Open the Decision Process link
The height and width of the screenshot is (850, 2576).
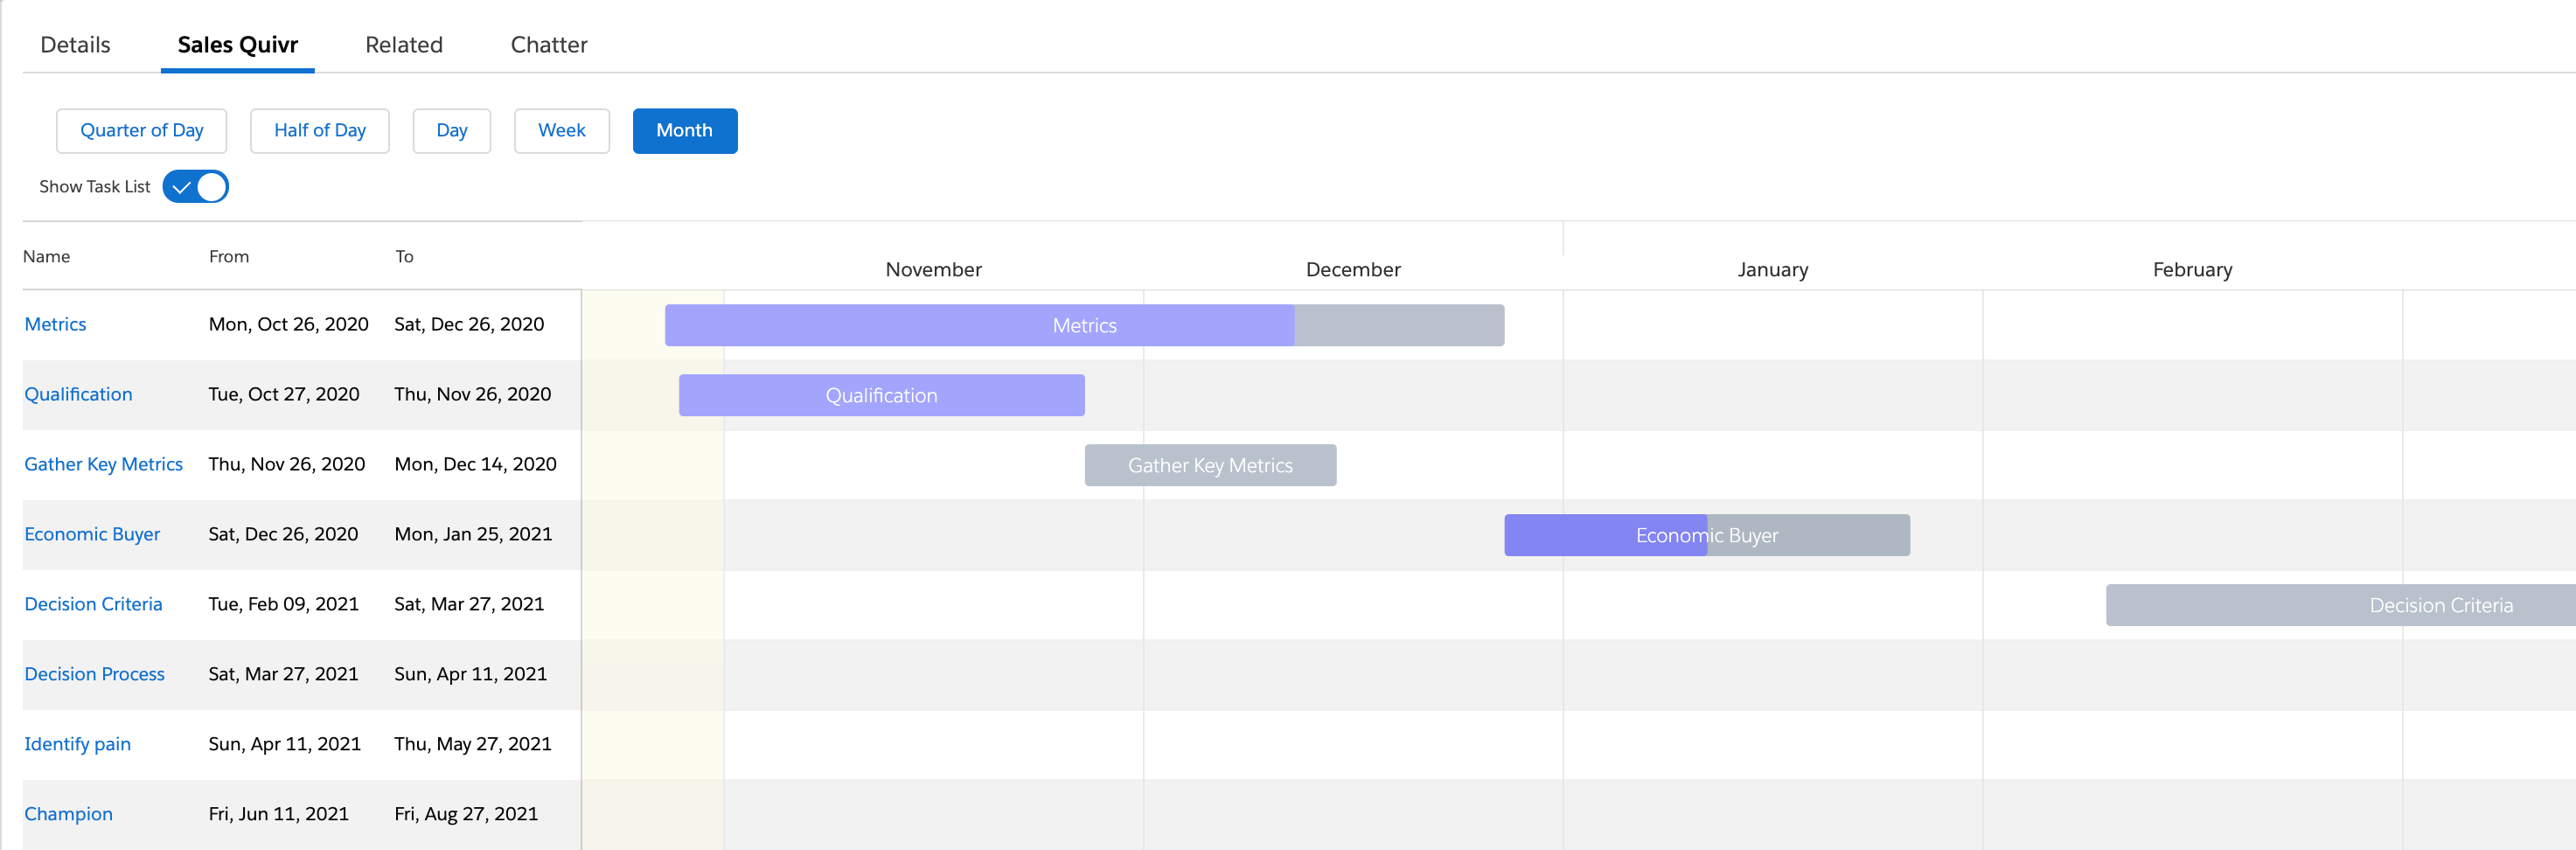pyautogui.click(x=95, y=674)
